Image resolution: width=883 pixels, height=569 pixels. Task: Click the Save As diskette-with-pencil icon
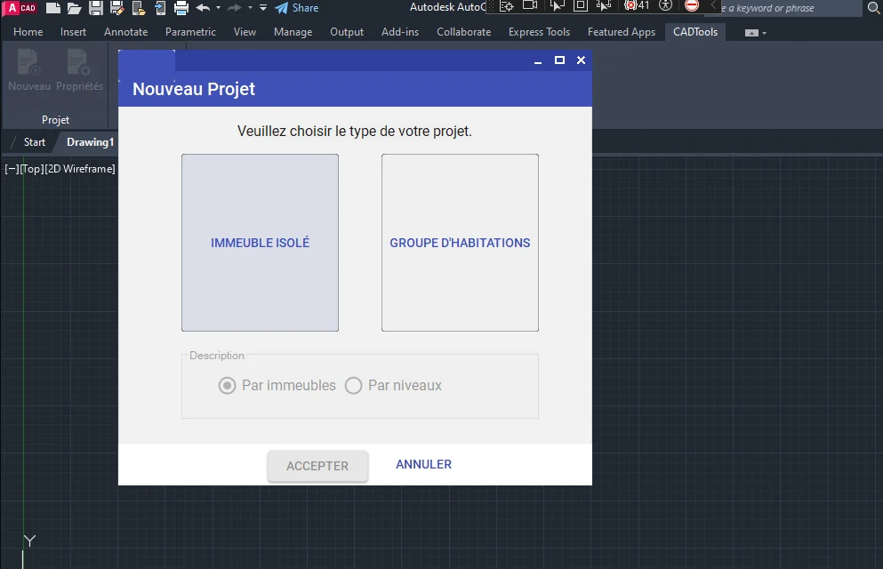pyautogui.click(x=117, y=8)
